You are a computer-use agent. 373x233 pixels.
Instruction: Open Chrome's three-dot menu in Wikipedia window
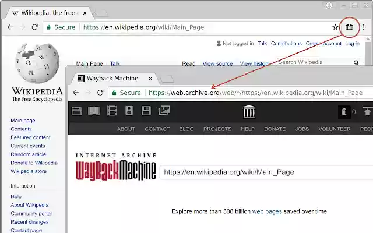pos(363,27)
